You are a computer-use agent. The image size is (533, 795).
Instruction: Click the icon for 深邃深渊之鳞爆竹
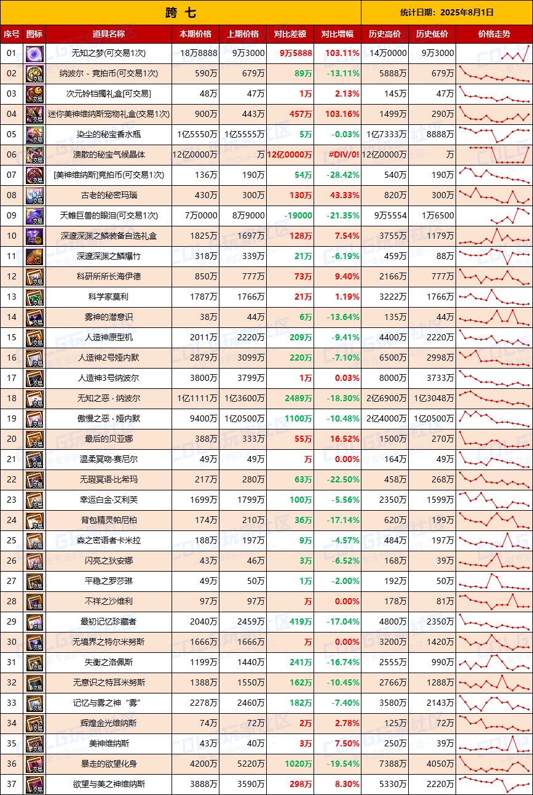point(34,257)
